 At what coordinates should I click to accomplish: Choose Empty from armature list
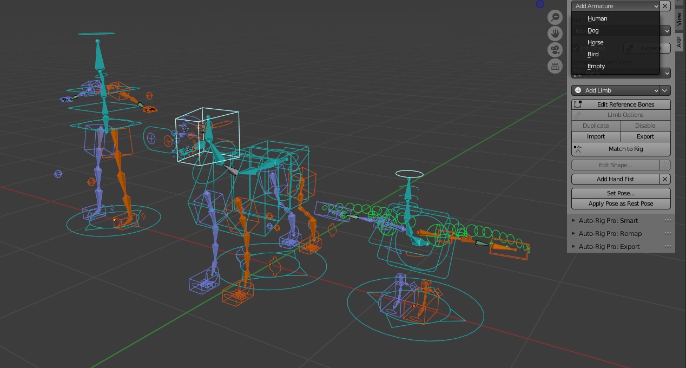coord(616,66)
